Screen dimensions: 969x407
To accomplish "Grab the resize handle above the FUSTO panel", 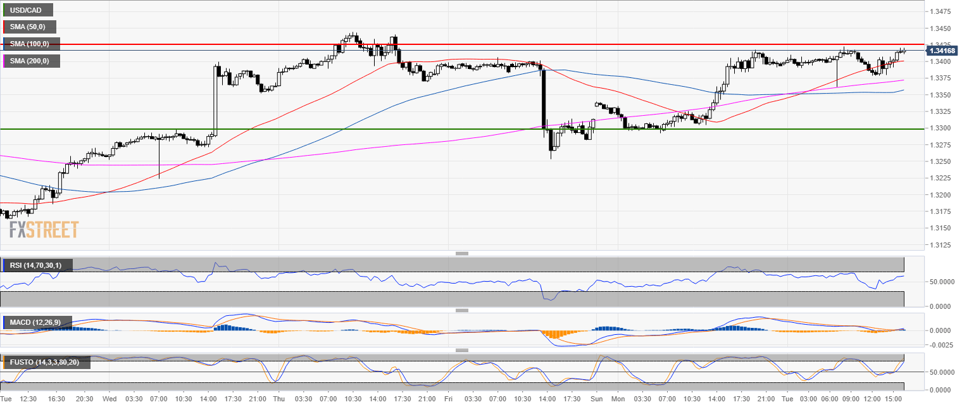I will pos(462,350).
